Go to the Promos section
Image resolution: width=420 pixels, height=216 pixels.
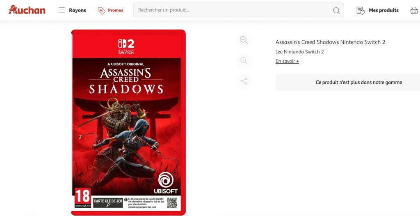click(x=115, y=10)
